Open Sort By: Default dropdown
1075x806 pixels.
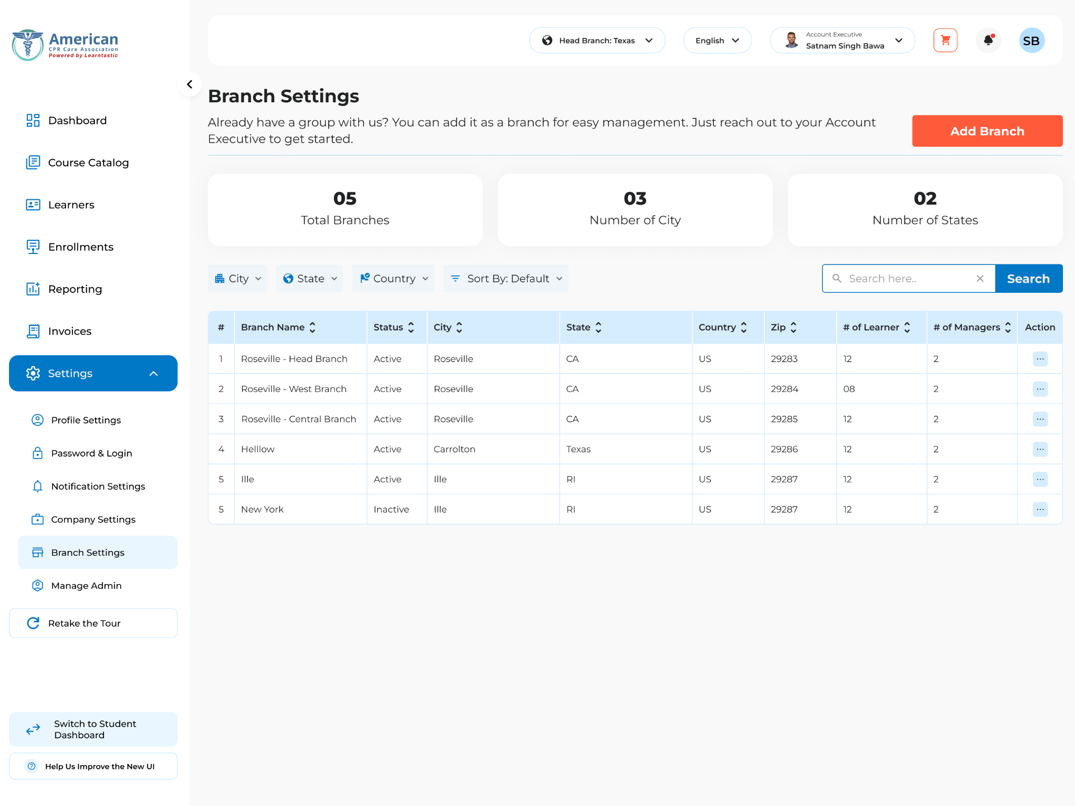(506, 279)
